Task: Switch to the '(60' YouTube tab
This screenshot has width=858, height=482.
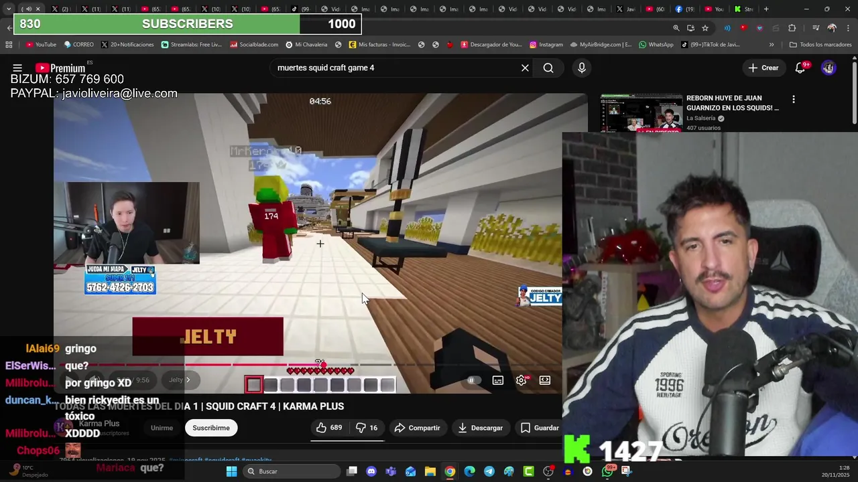Action: click(657, 9)
